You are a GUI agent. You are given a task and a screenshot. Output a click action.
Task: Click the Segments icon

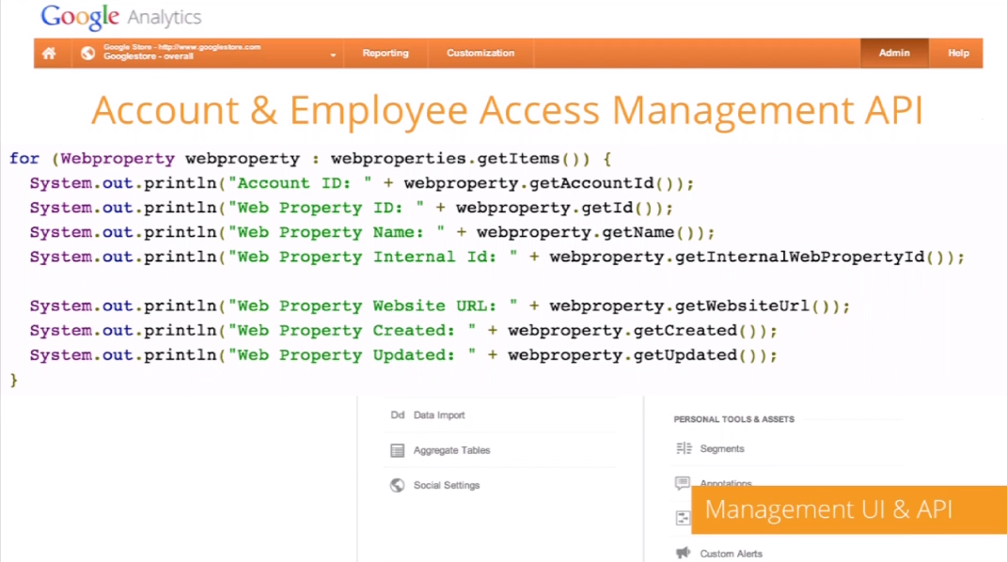point(684,449)
